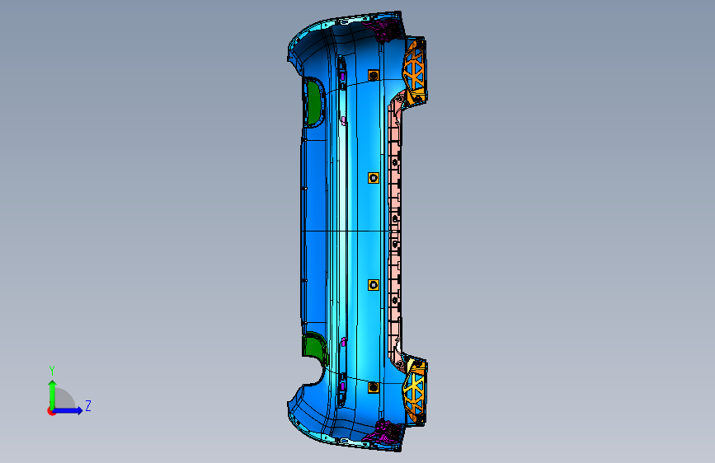Image resolution: width=715 pixels, height=463 pixels.
Task: Select the topmost yellow square fastener
Action: 374,76
